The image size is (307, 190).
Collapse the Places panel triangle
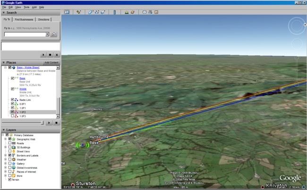3,63
